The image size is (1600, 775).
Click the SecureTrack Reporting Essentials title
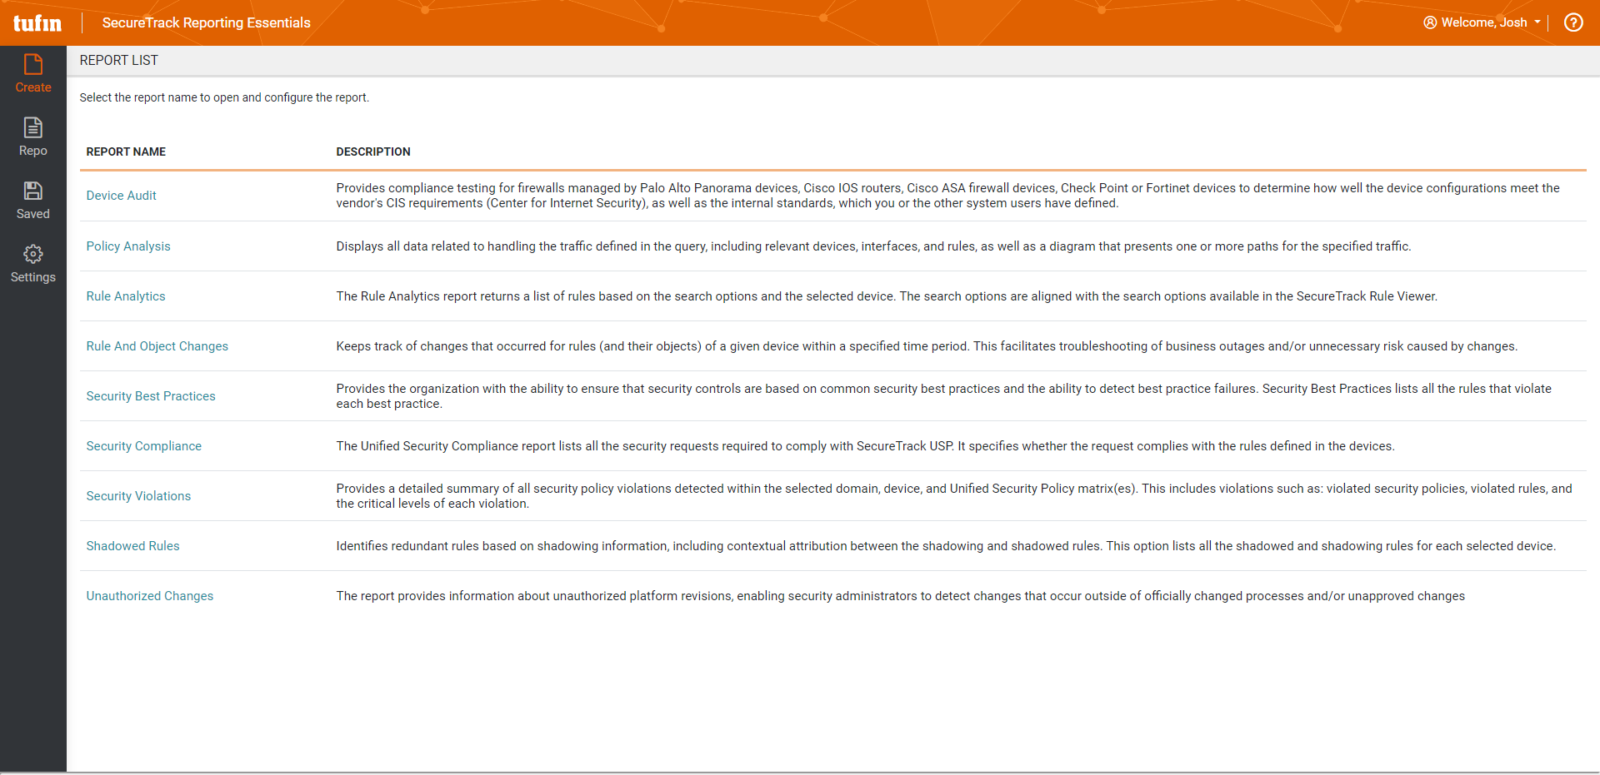click(207, 22)
